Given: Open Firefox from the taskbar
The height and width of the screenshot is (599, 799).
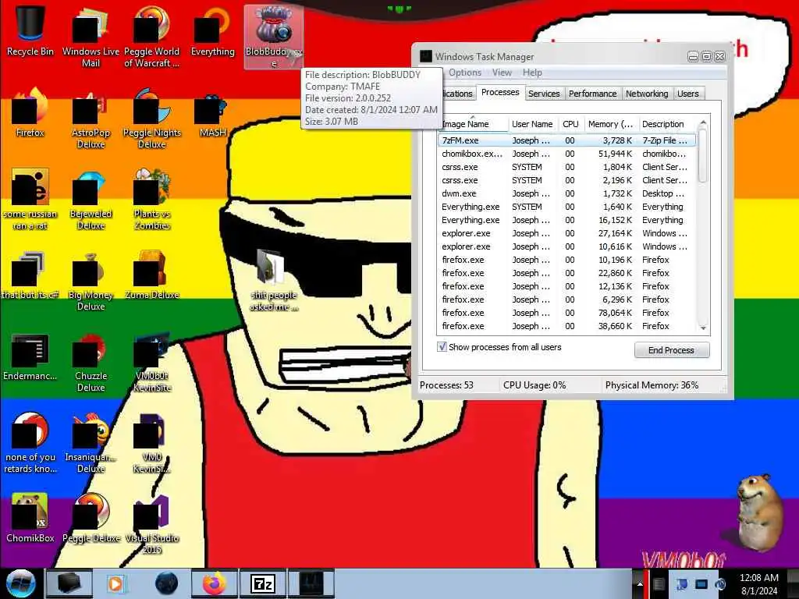Looking at the screenshot, I should [215, 583].
